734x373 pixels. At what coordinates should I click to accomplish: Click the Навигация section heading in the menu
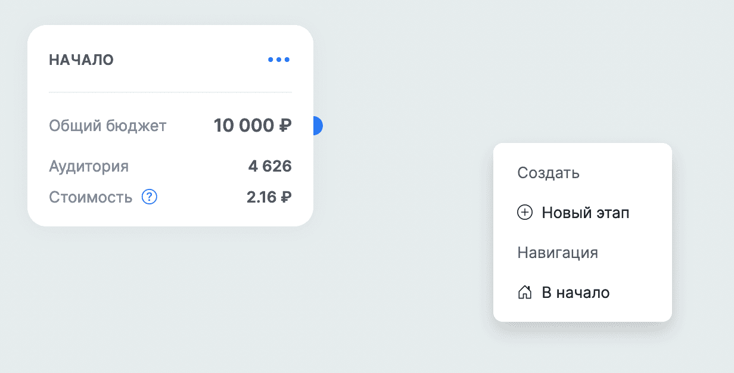coord(558,253)
